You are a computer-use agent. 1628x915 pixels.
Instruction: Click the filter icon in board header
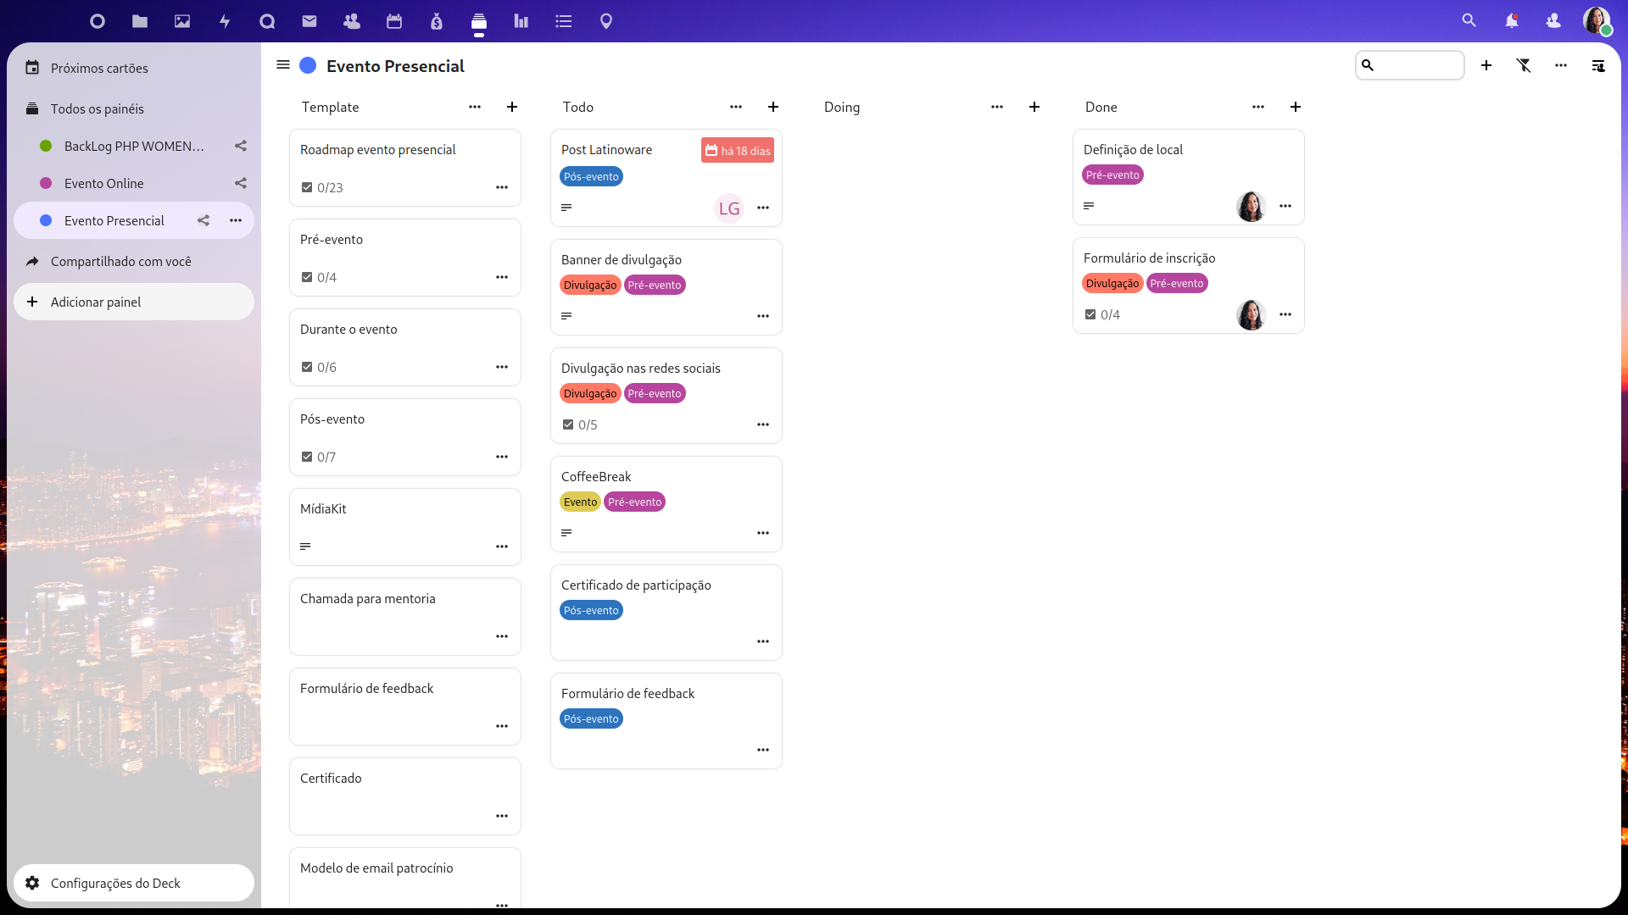point(1524,65)
